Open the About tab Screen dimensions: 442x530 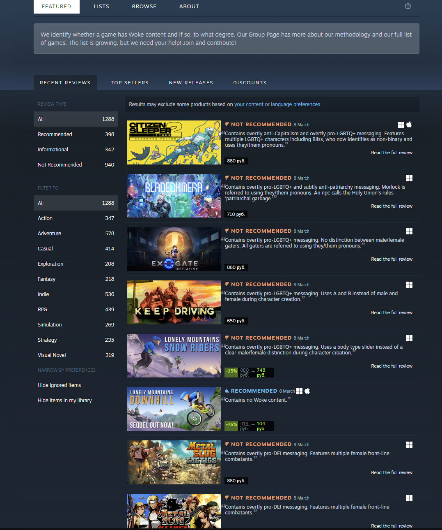tap(189, 7)
